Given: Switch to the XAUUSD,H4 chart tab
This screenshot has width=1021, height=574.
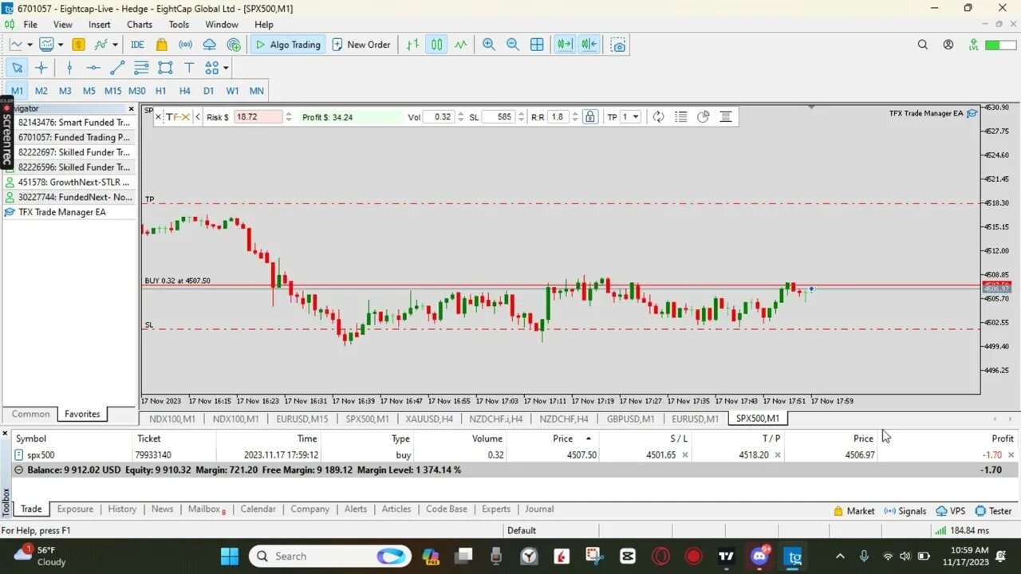Looking at the screenshot, I should pos(429,419).
